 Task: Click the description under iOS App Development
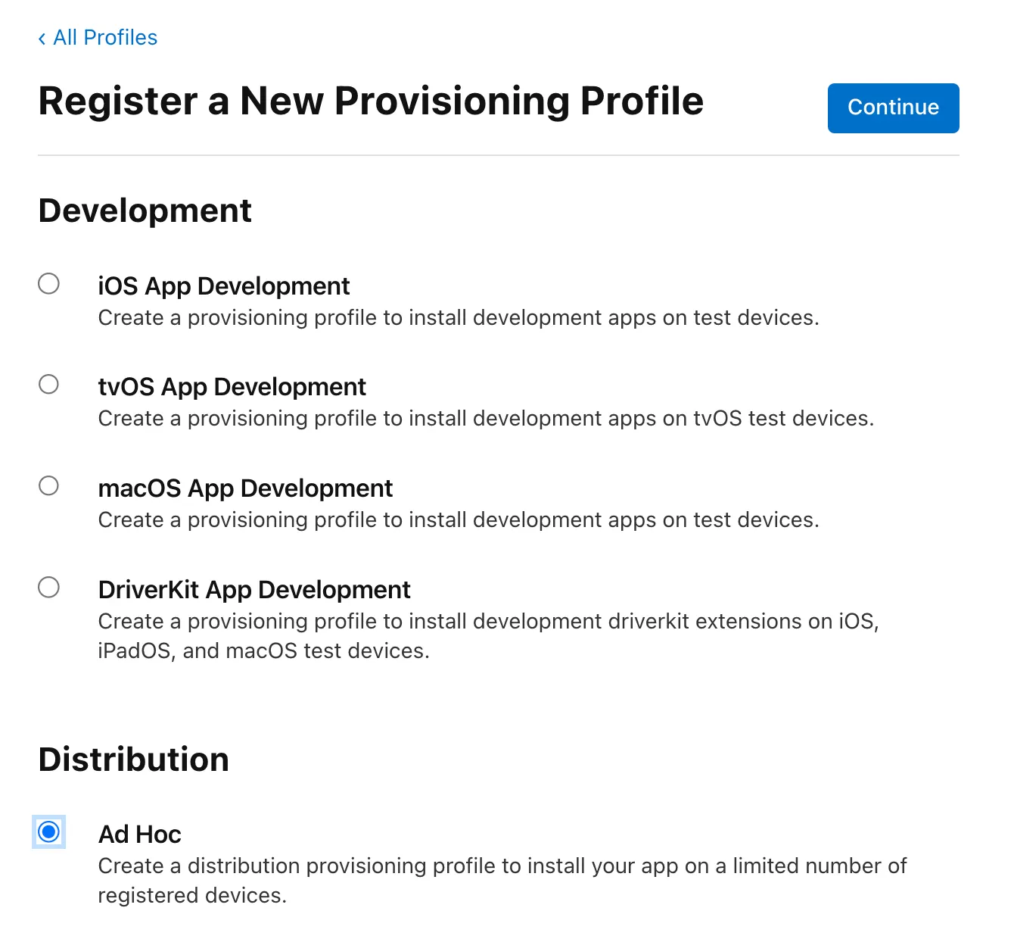point(459,318)
